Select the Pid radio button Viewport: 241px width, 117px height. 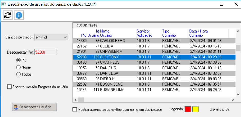click(18, 60)
